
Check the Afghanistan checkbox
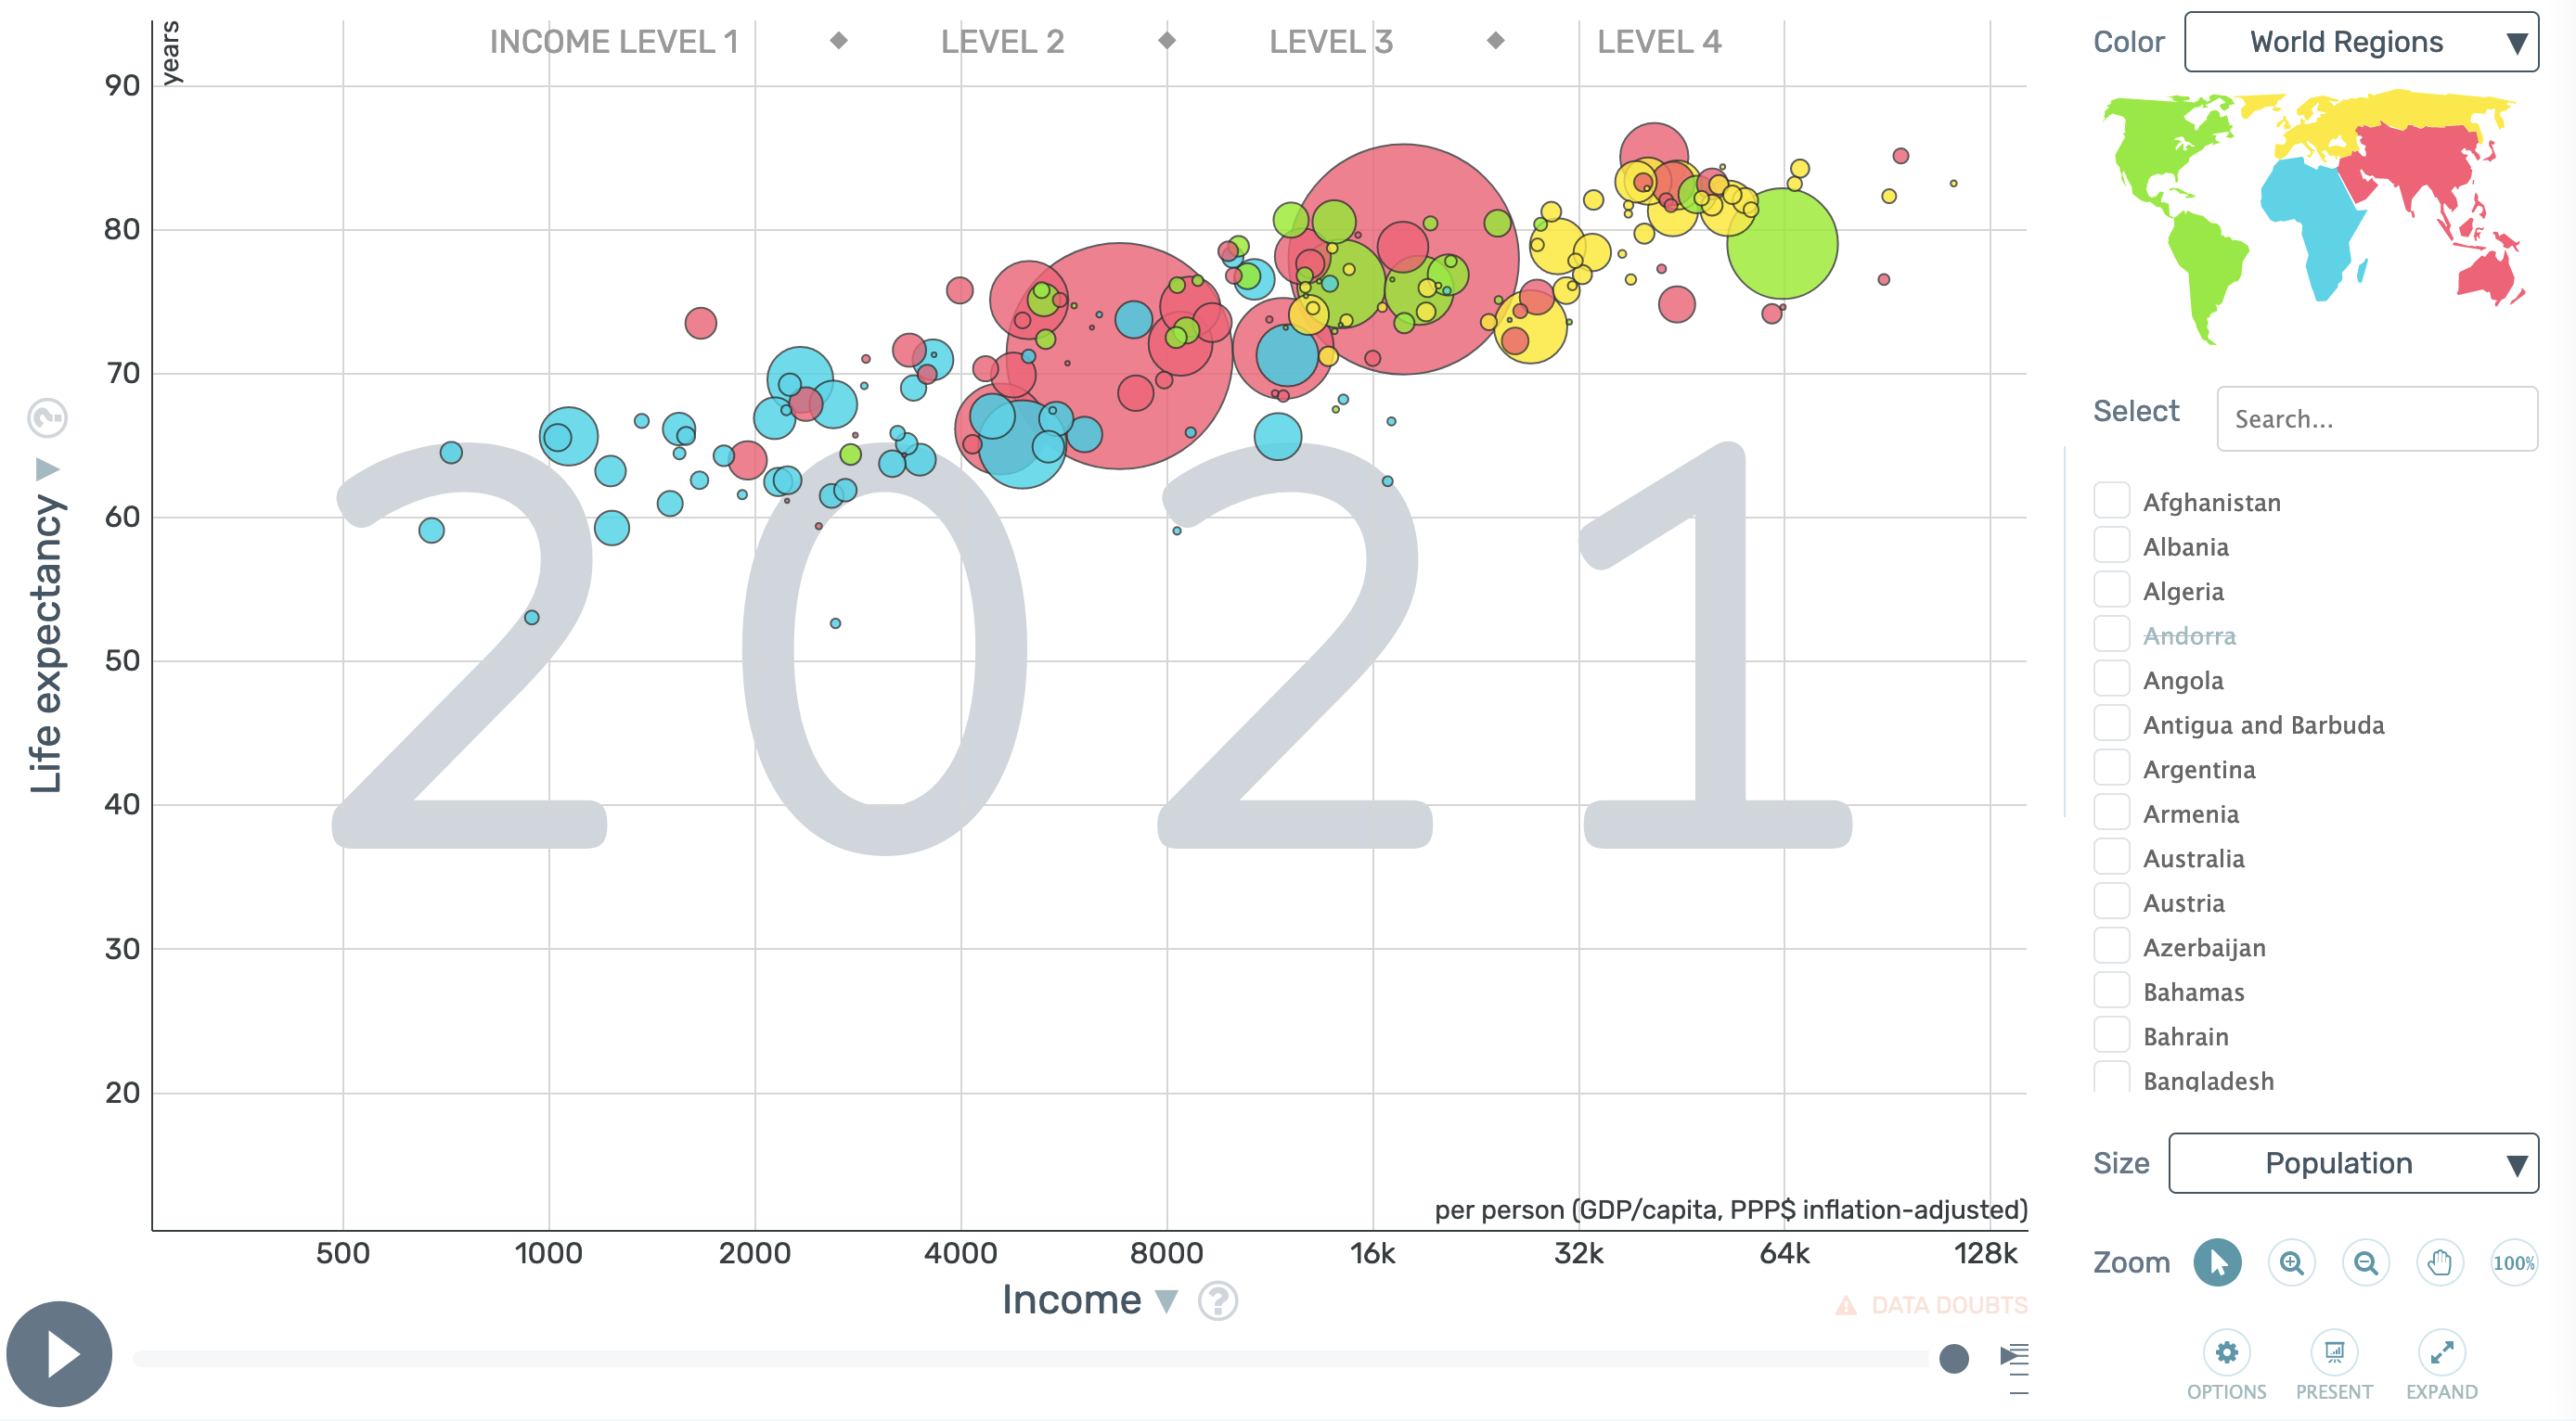[2111, 501]
